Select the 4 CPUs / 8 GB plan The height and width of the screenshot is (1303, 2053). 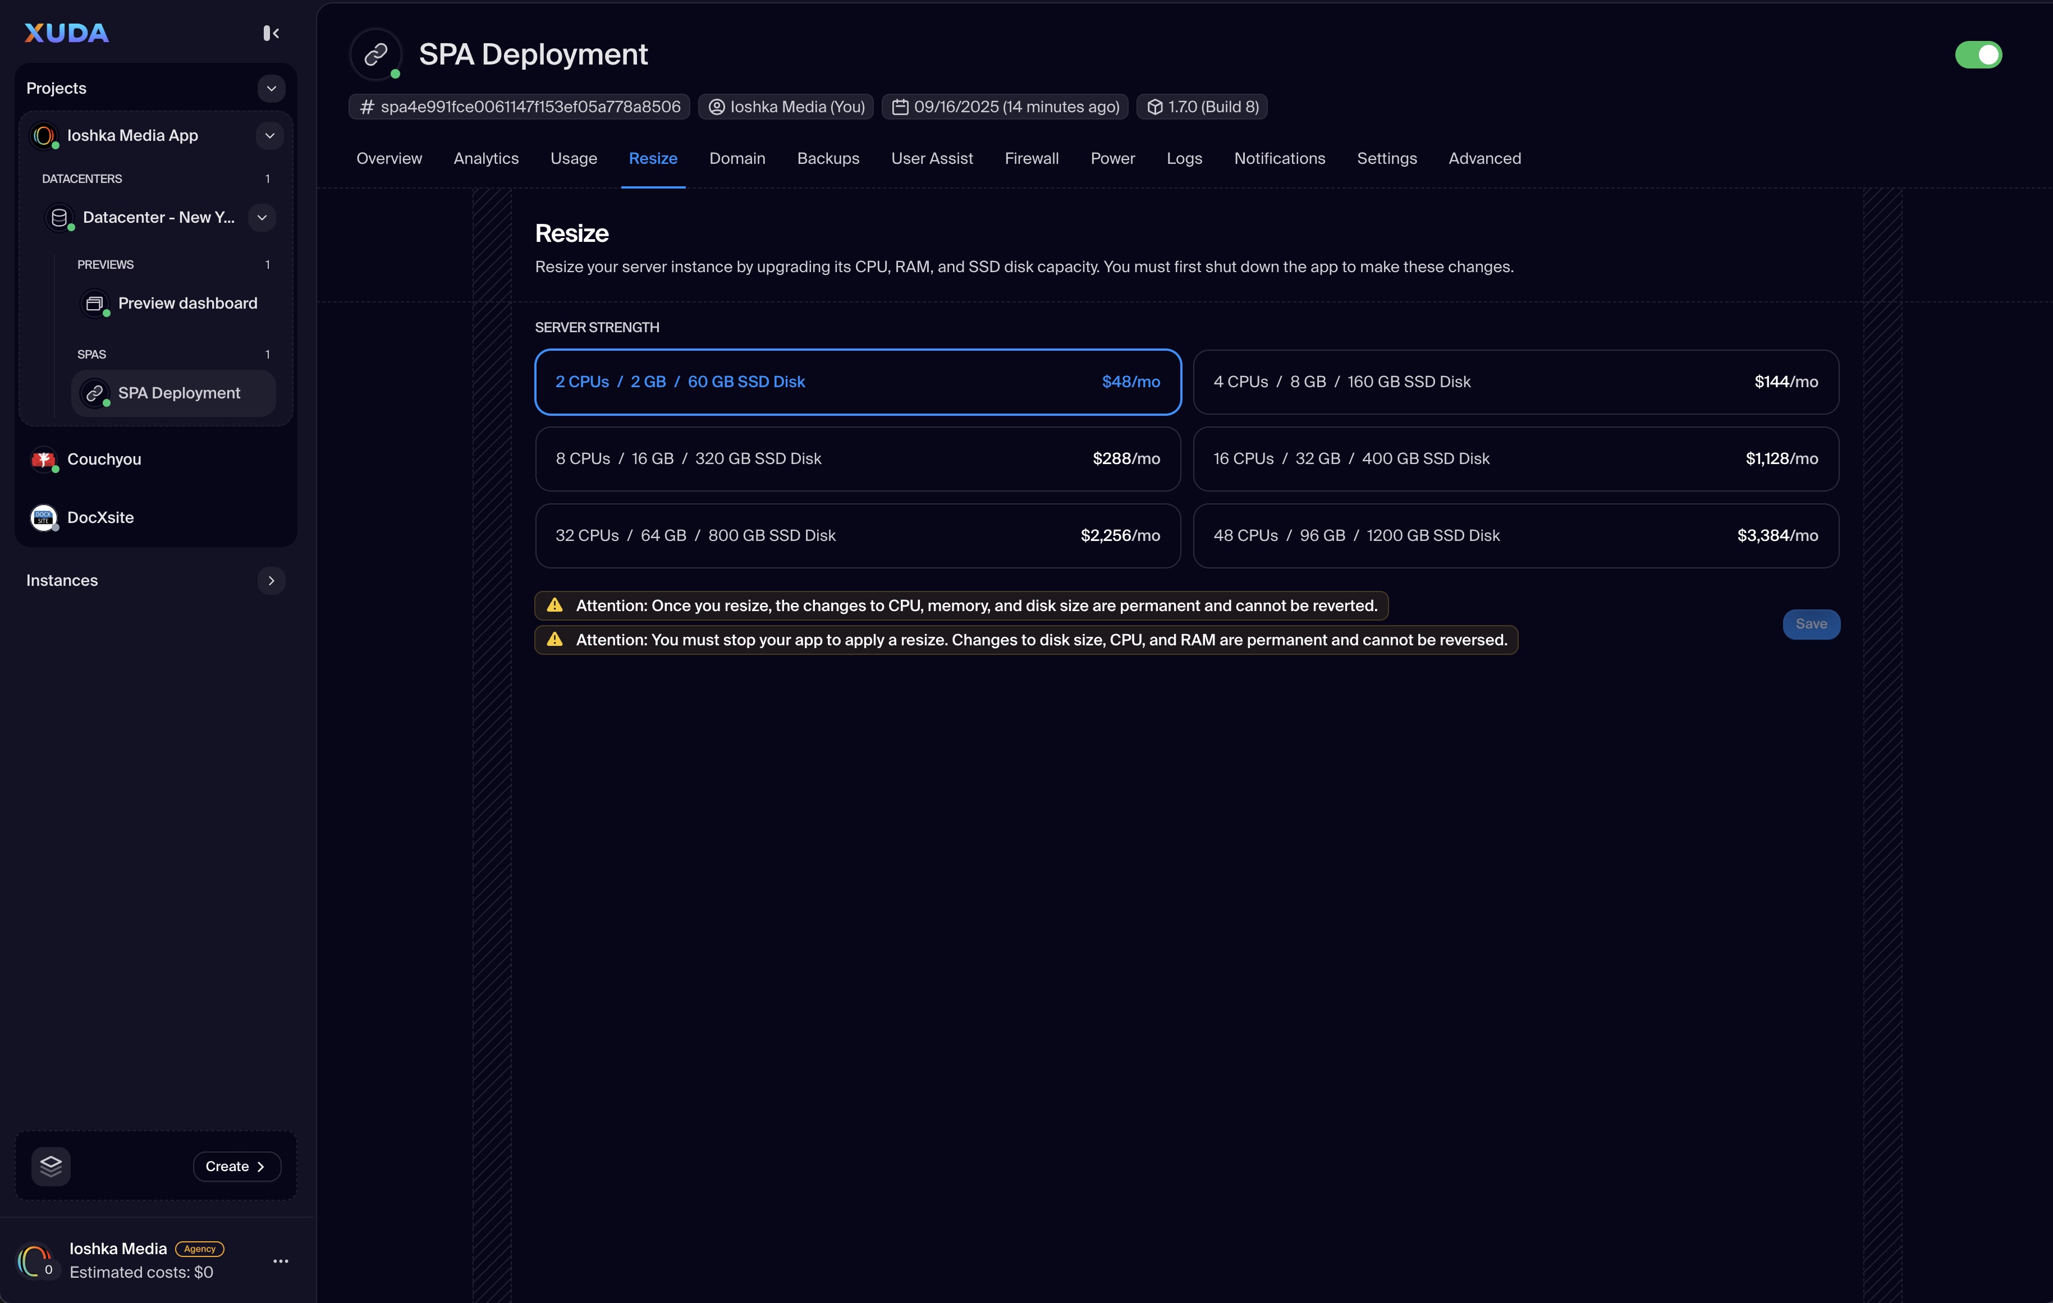(1515, 382)
